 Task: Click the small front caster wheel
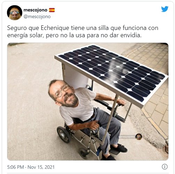point(83,153)
